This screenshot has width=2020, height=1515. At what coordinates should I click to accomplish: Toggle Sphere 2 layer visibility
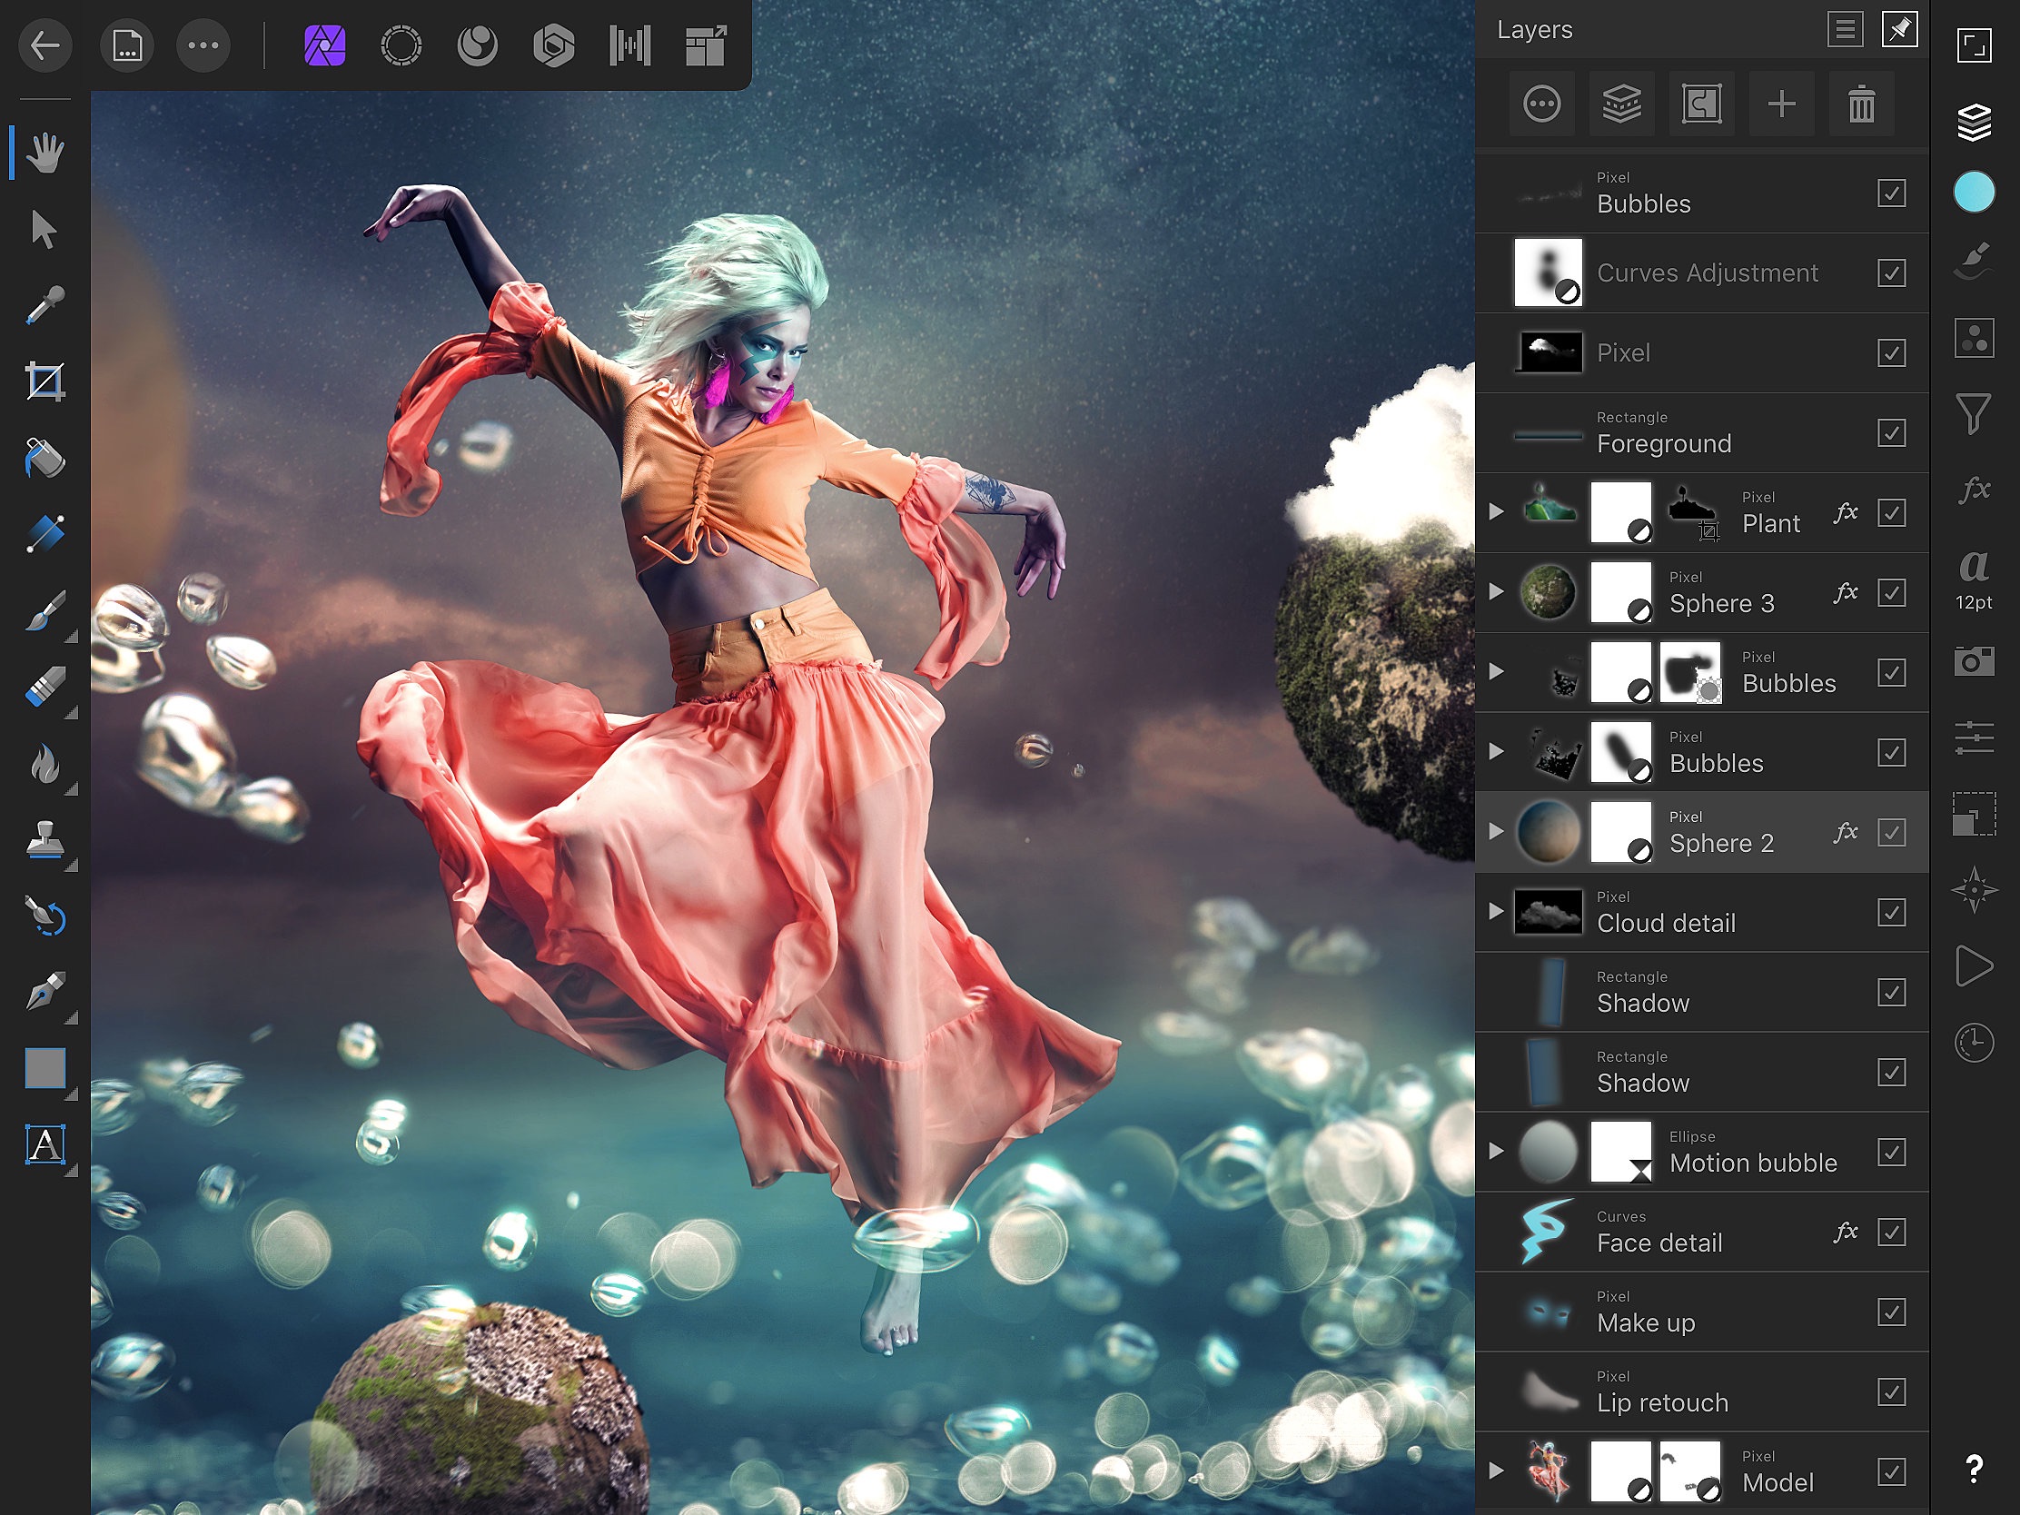[x=1891, y=833]
